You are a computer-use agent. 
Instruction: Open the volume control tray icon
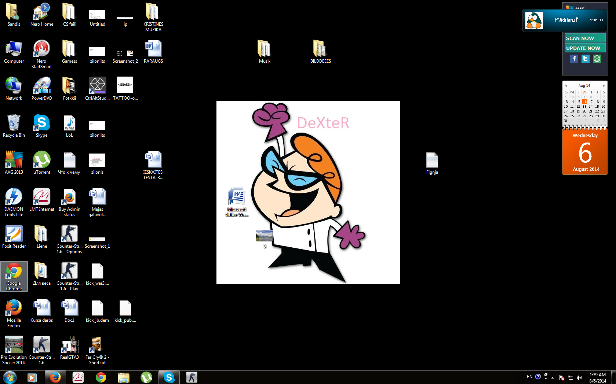point(579,377)
